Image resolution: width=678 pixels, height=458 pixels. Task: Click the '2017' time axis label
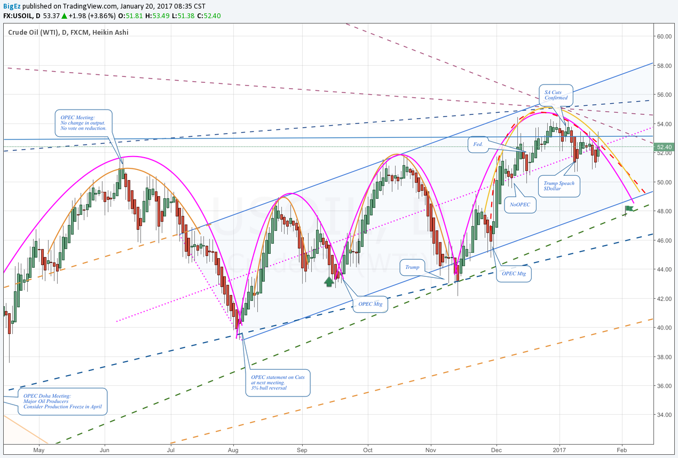tap(559, 450)
